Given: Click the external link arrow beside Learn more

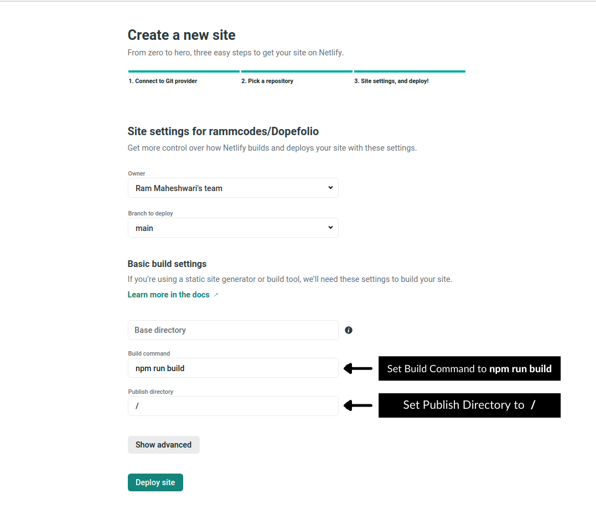Looking at the screenshot, I should point(215,295).
